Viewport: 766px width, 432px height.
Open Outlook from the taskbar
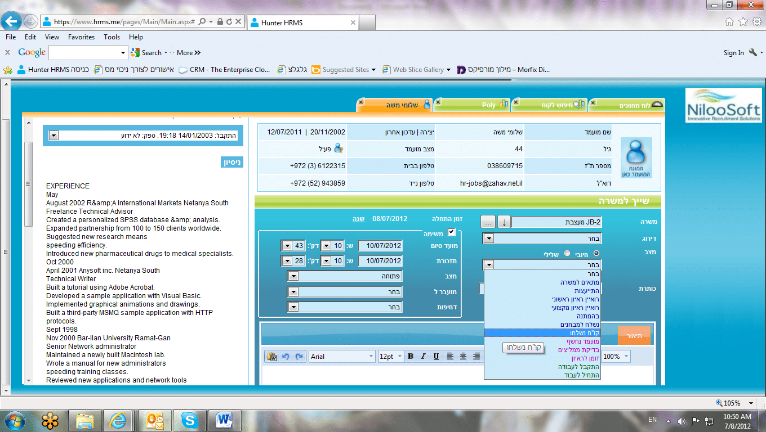[x=154, y=420]
